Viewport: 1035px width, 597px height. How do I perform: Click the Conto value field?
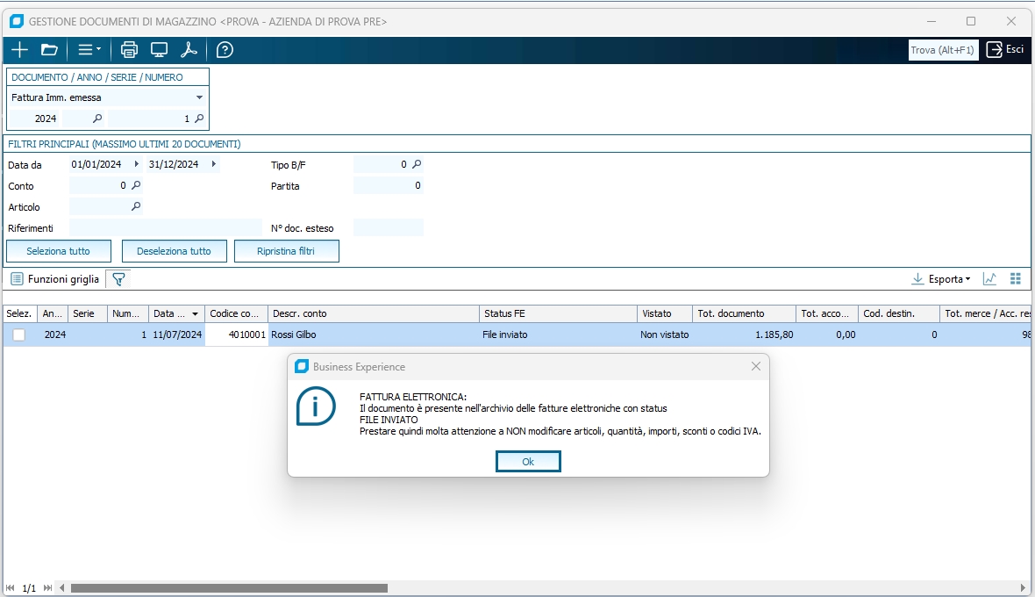point(98,186)
